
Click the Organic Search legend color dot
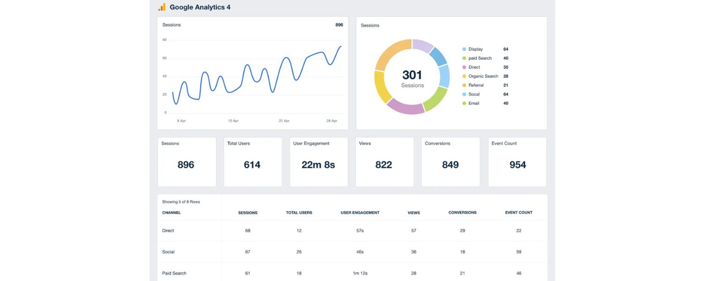pos(464,76)
